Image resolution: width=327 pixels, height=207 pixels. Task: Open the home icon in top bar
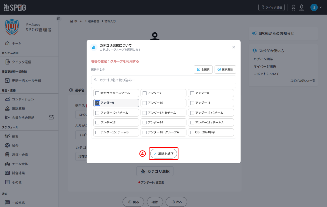pyautogui.click(x=293, y=7)
